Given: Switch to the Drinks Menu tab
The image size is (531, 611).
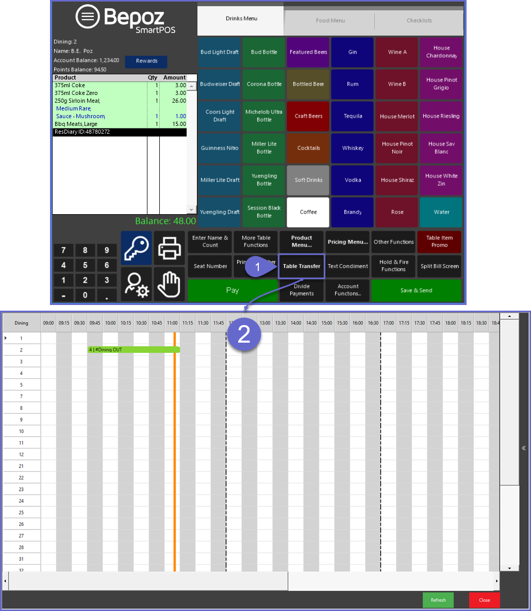Looking at the screenshot, I should [x=241, y=19].
